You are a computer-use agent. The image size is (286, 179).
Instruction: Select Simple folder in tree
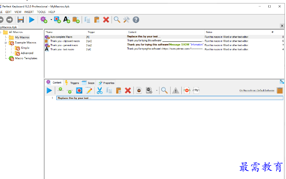click(x=25, y=48)
